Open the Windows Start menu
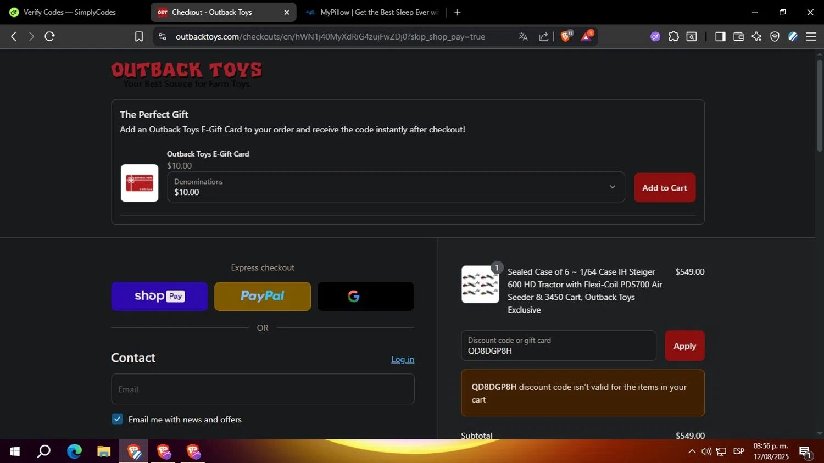Viewport: 824px width, 463px height. 15,451
